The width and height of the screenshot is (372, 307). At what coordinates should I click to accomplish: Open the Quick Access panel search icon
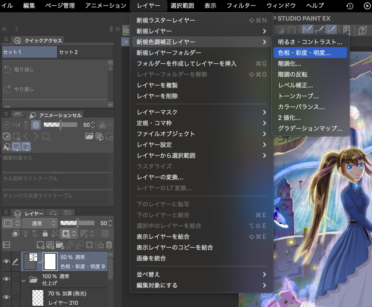pos(17,41)
